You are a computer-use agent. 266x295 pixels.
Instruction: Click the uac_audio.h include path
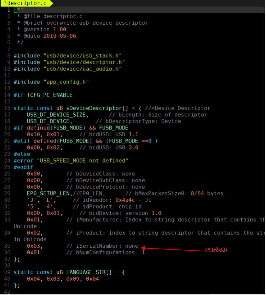(82, 69)
